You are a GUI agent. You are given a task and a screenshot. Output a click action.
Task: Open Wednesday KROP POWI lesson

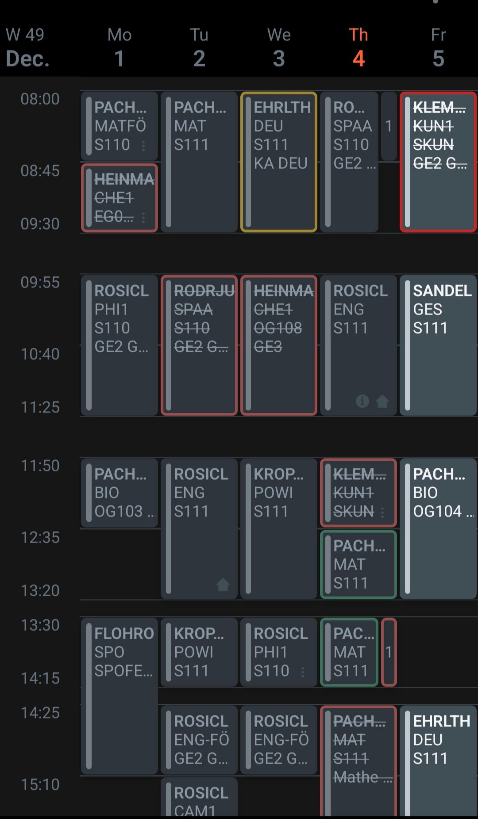click(279, 528)
